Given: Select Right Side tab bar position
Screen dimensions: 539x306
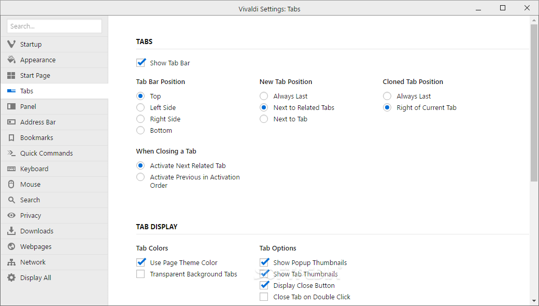Looking at the screenshot, I should 140,119.
